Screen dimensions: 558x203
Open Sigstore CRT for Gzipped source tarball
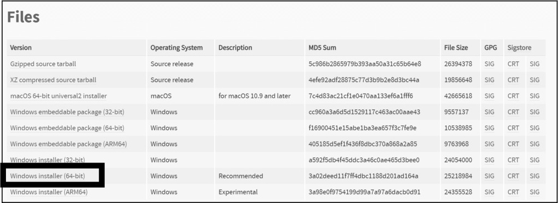click(513, 64)
